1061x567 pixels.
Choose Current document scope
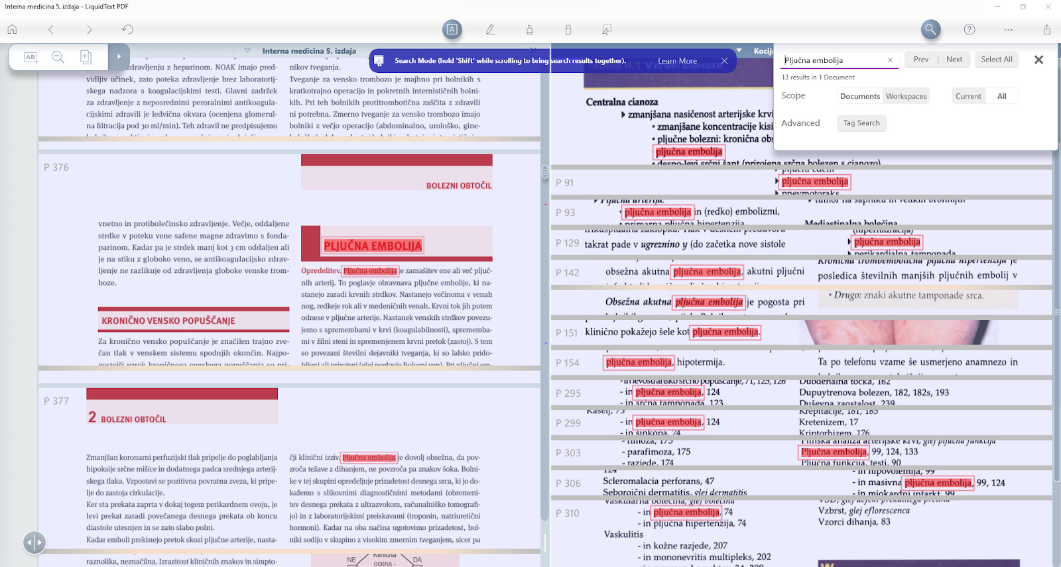[x=968, y=96]
